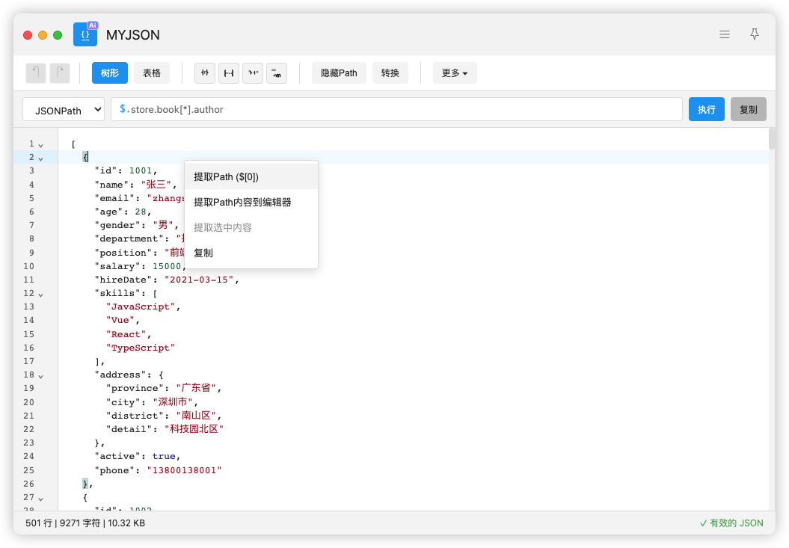Expand the 更多 dropdown menu
Screen dimensions: 789x548
pos(455,73)
